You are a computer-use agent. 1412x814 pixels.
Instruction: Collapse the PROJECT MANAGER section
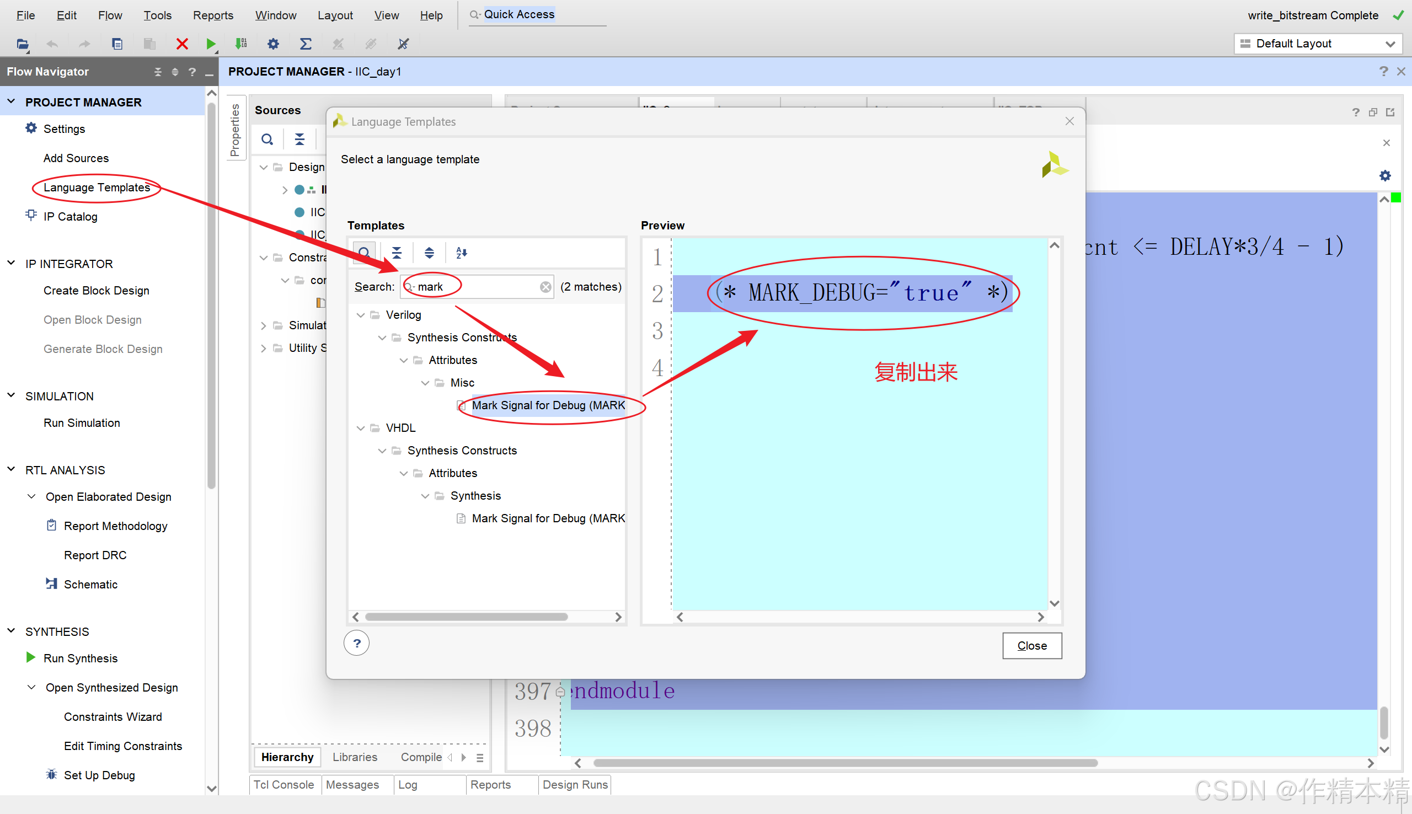11,101
